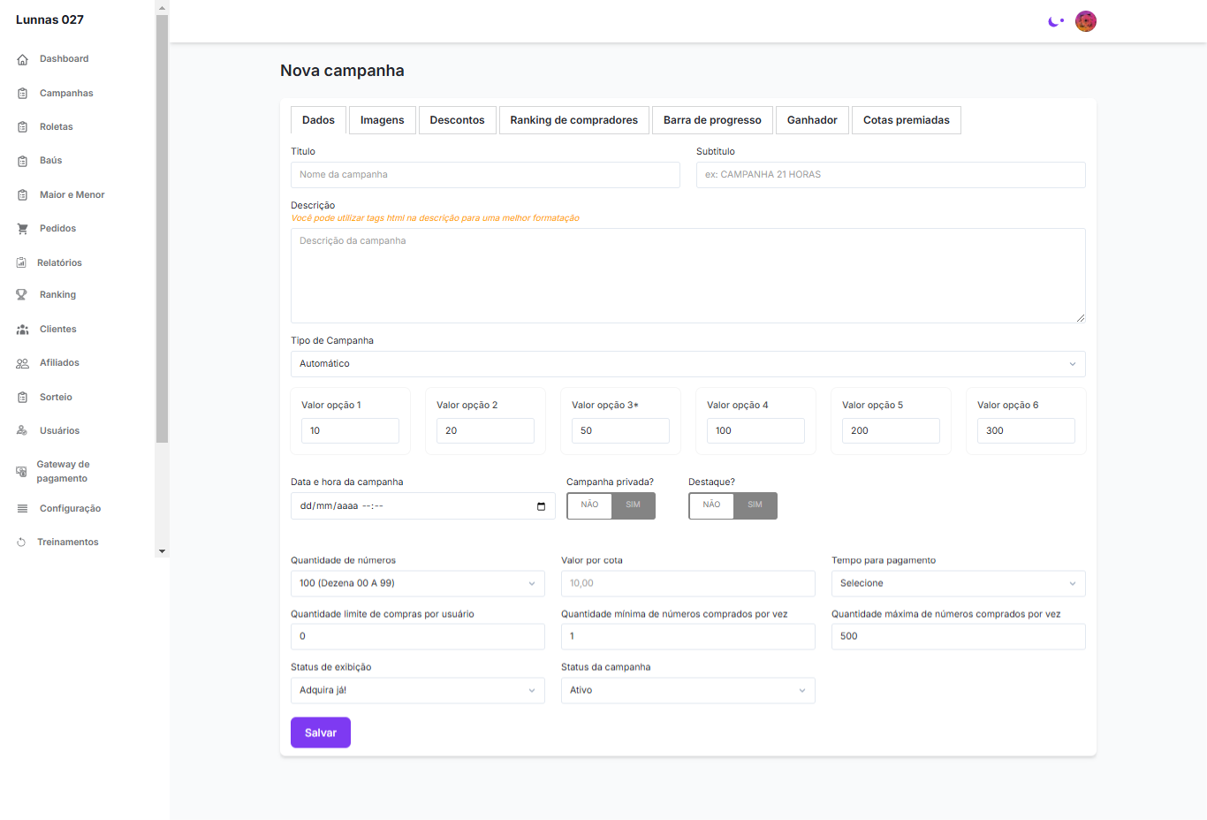Focus the Título campaign name field
Screen dimensions: 1207x820
485,175
